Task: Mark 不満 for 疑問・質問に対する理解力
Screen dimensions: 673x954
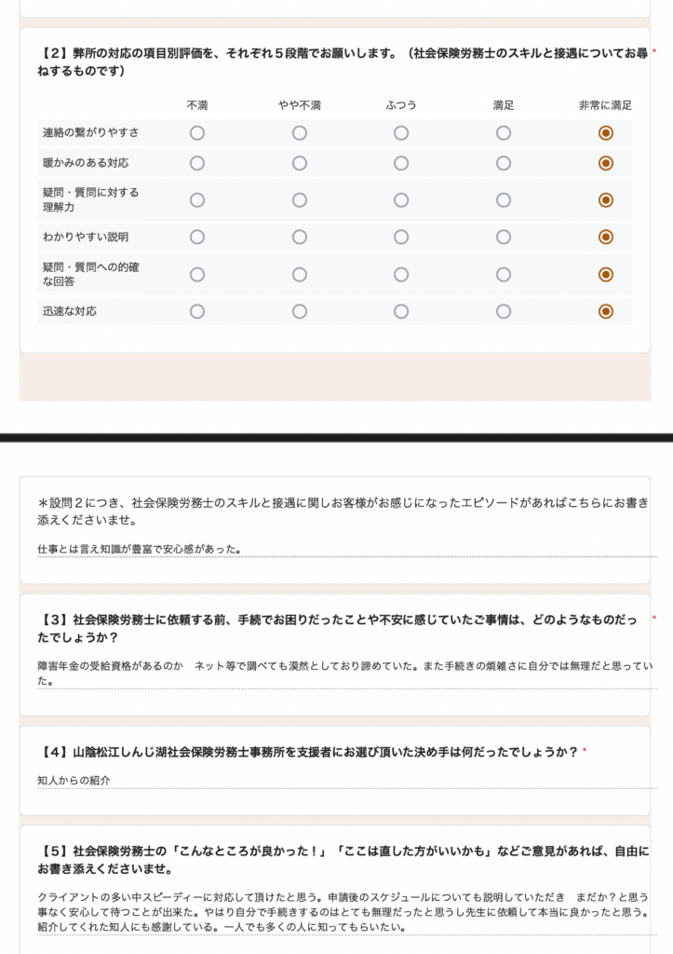Action: [x=197, y=199]
